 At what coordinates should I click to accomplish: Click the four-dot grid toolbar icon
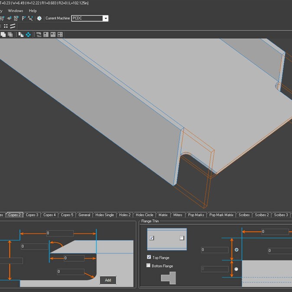[x=6, y=26]
